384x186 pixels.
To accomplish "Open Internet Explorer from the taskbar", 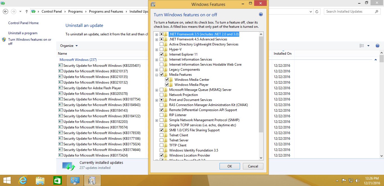I will point(23,180).
